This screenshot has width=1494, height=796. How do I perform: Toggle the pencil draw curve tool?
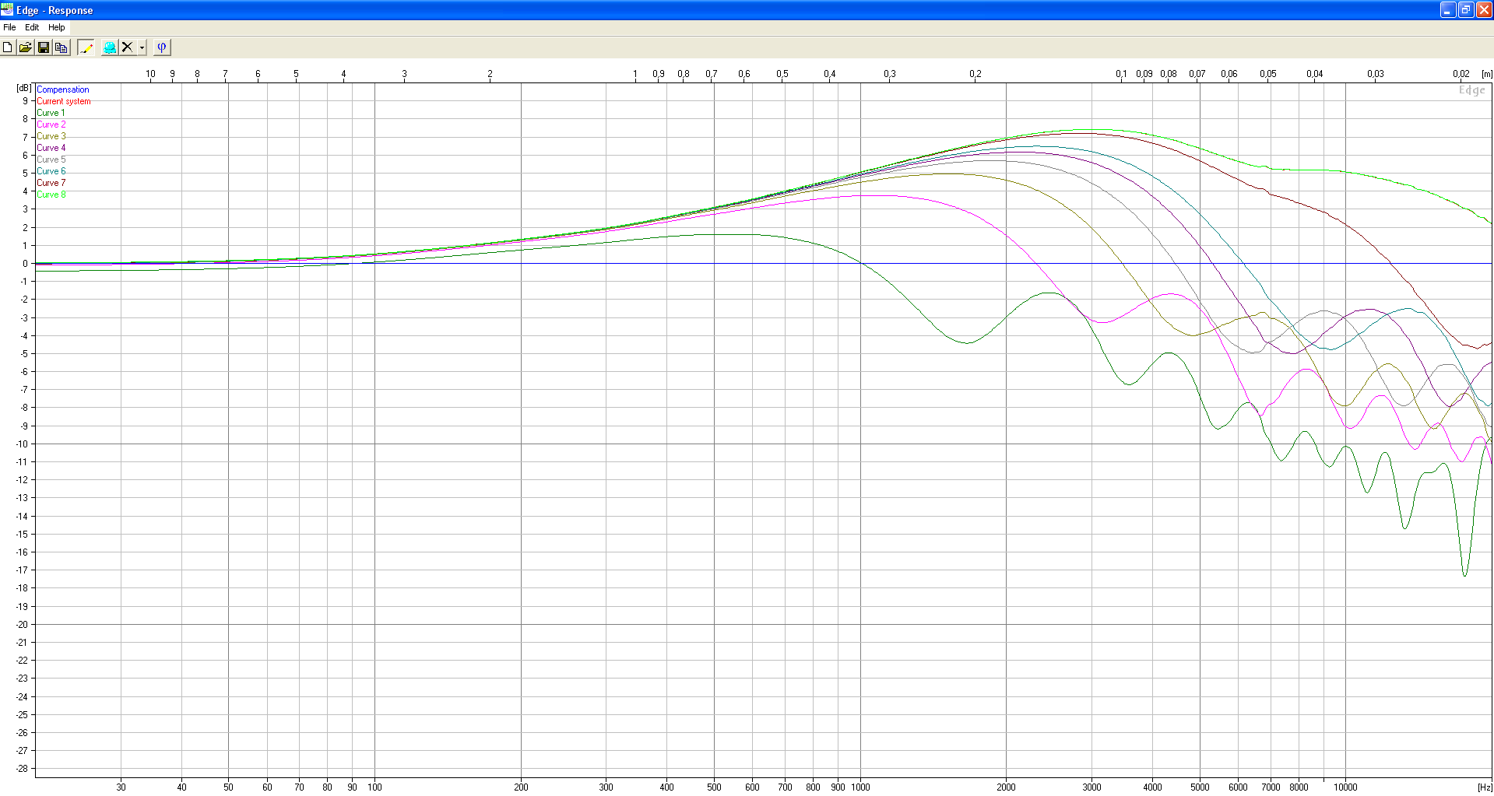point(86,47)
